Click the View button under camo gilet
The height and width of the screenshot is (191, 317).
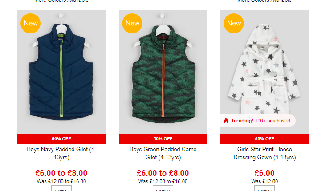(163, 188)
